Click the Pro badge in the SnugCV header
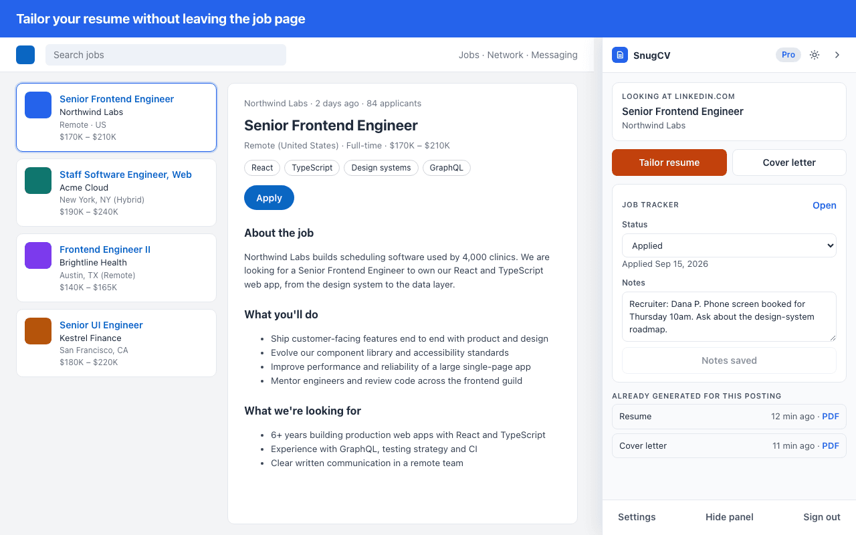 click(788, 55)
